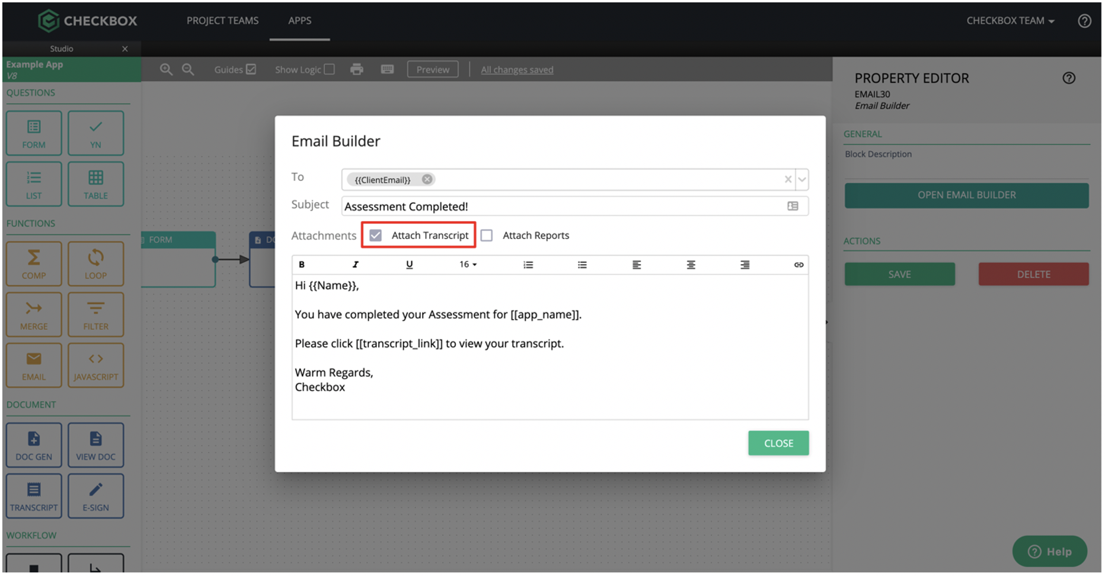Click All changes saved link

coord(517,70)
